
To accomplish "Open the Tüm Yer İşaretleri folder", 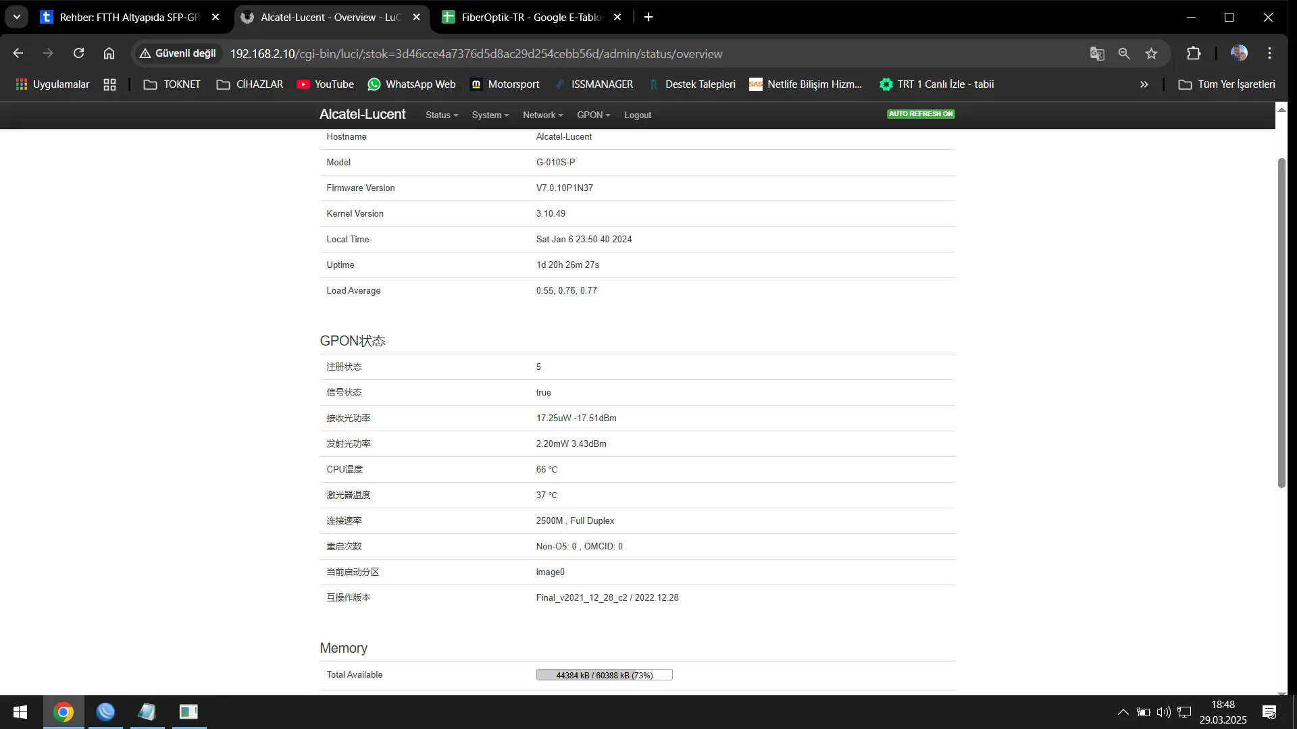I will (1227, 84).
